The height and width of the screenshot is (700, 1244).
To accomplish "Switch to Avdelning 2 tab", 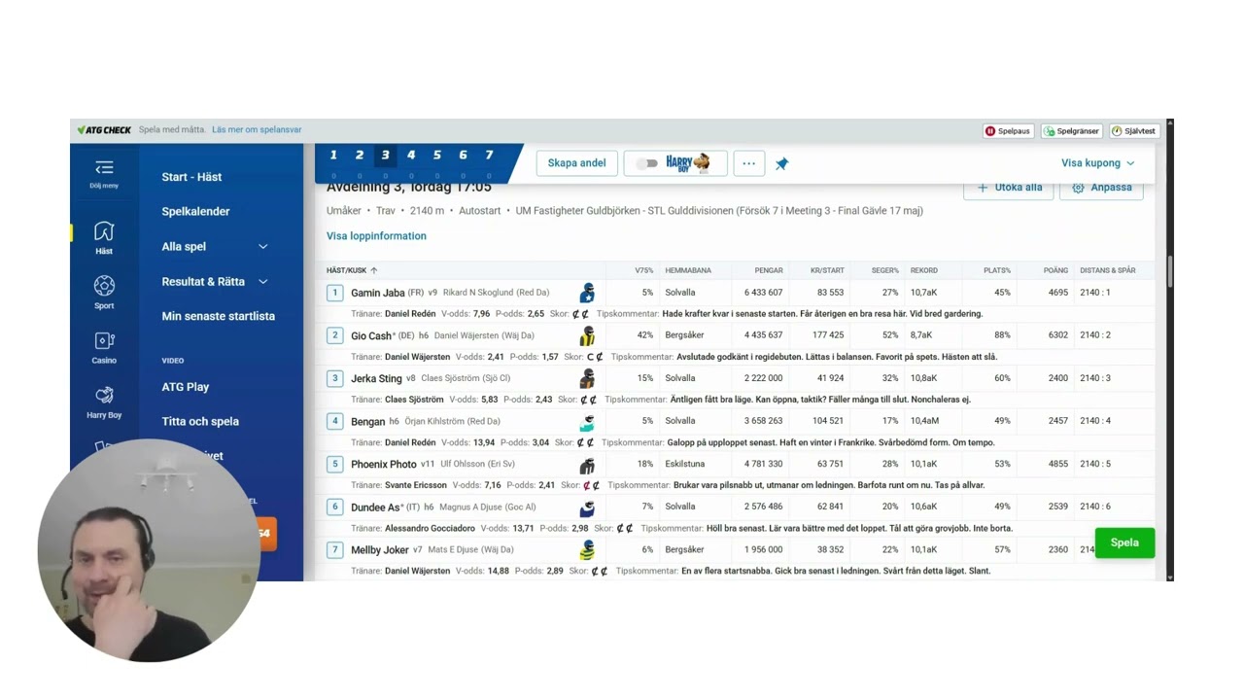I will click(x=359, y=156).
